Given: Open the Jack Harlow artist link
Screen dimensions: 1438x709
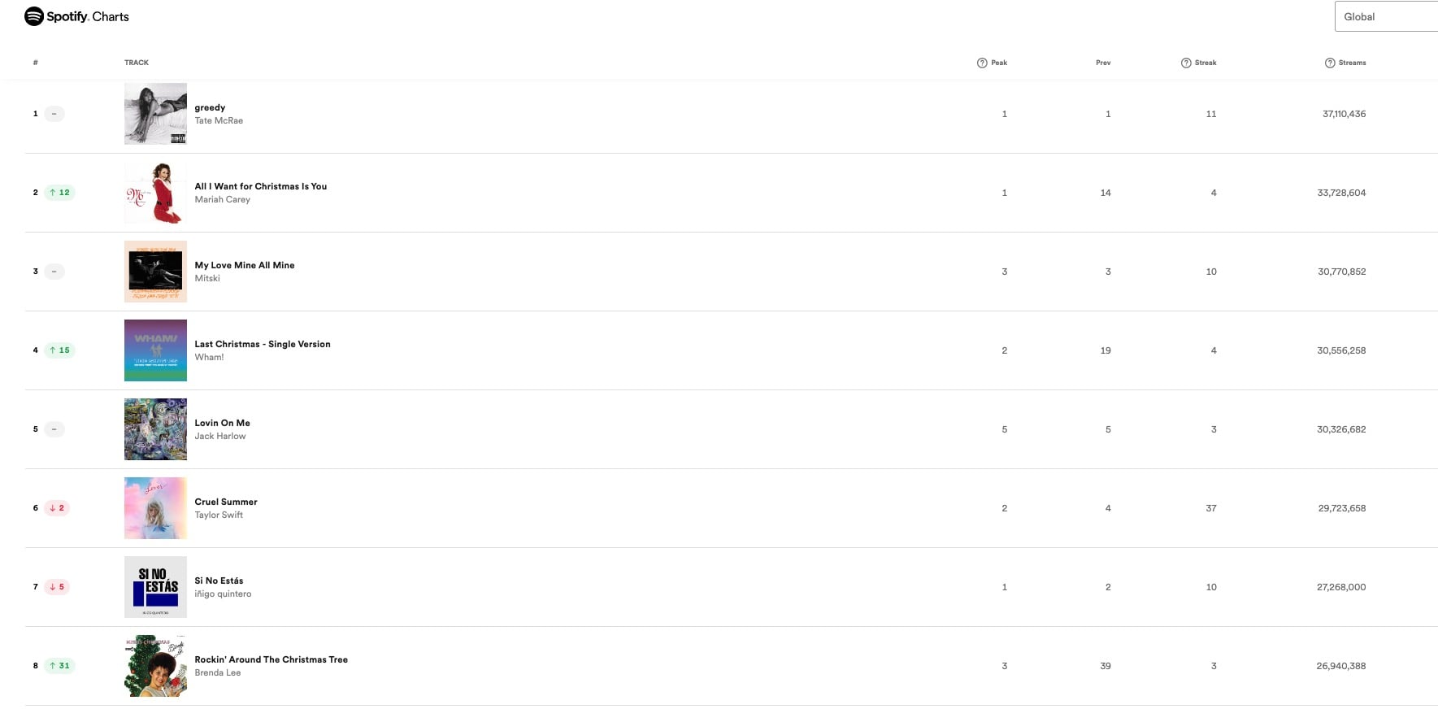Looking at the screenshot, I should coord(220,436).
